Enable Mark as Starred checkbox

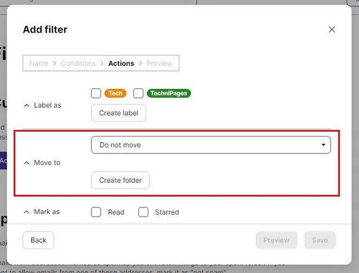143,212
